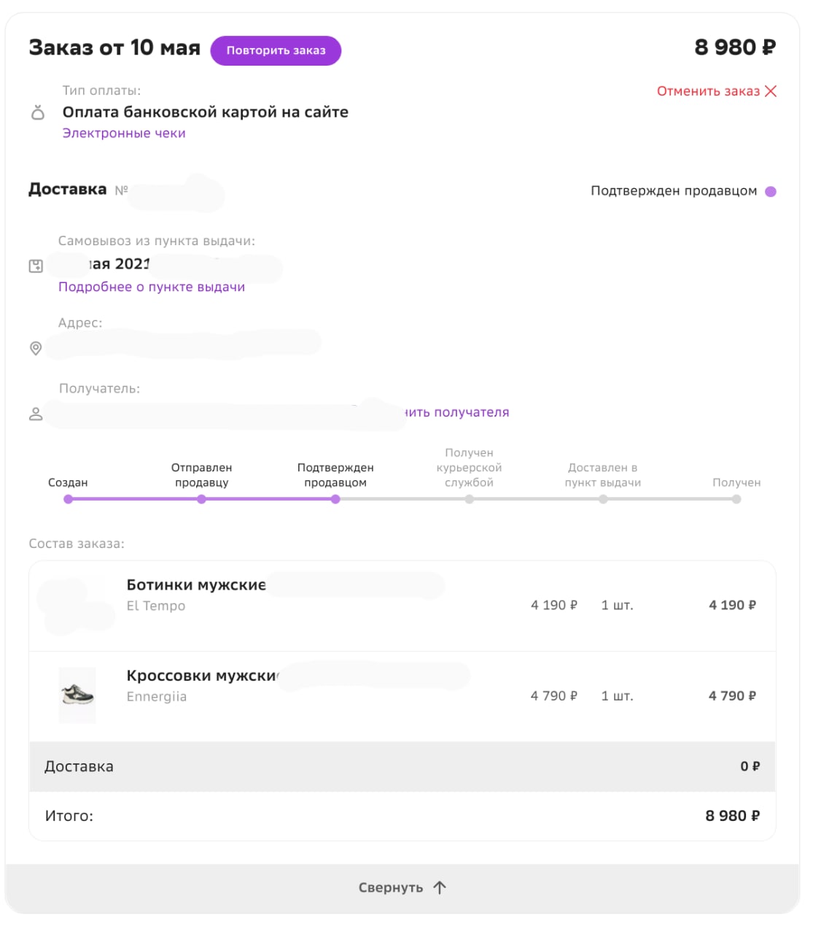840x934 pixels.
Task: Click the final Получен step marker
Action: click(736, 499)
